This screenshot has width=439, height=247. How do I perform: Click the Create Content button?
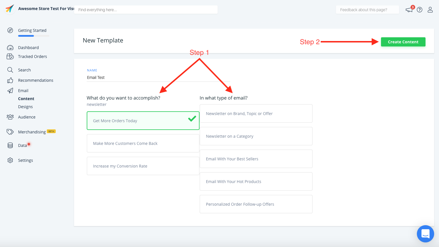click(x=403, y=42)
